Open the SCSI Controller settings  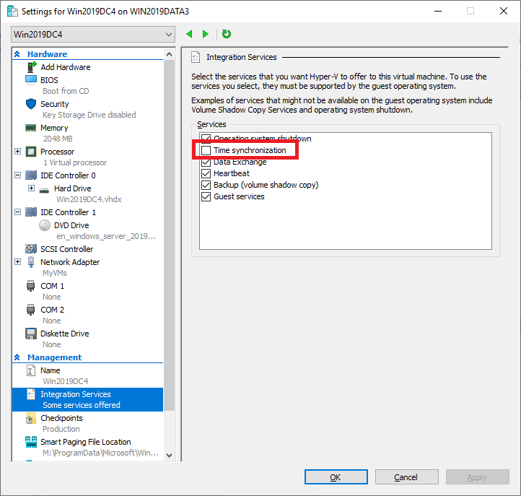pyautogui.click(x=67, y=249)
